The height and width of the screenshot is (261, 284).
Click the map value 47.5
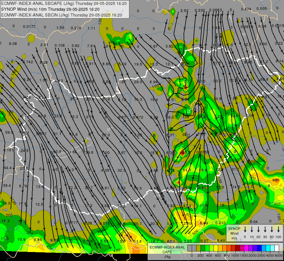point(187,206)
